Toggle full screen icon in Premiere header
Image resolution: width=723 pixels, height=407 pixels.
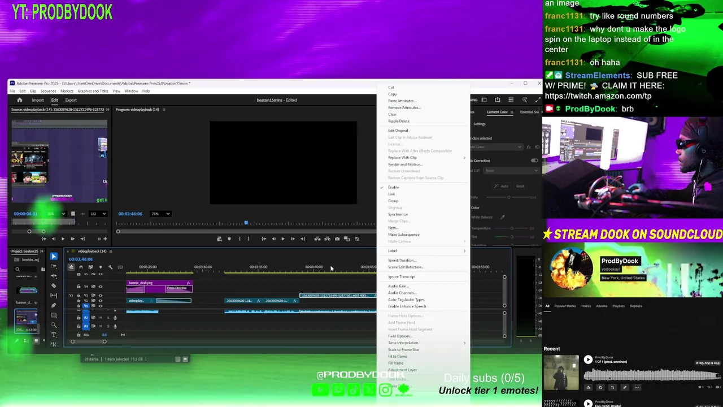tap(538, 100)
